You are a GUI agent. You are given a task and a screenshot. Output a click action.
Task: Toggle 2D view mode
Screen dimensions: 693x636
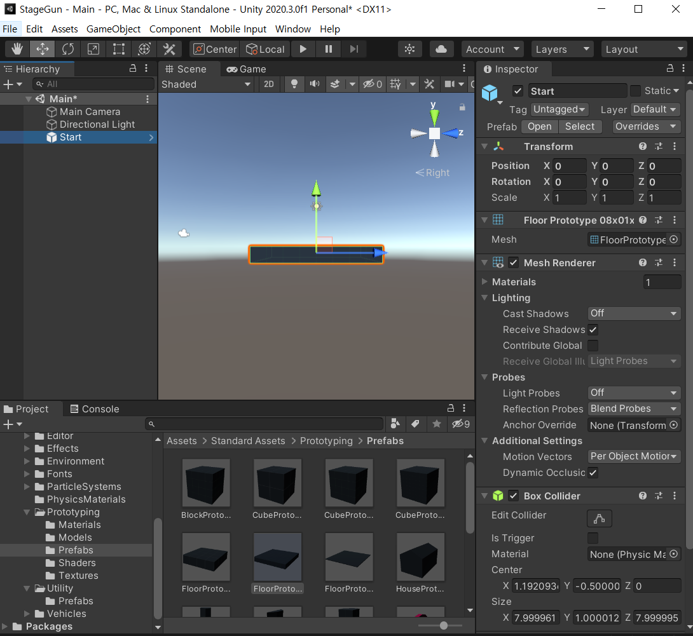(269, 84)
